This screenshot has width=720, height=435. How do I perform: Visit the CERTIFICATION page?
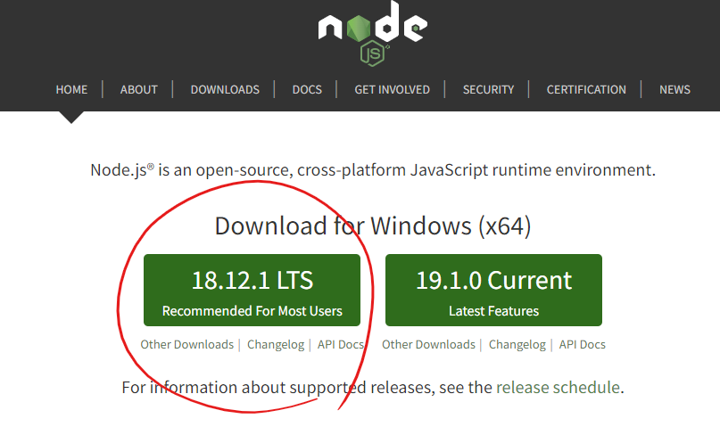tap(586, 89)
